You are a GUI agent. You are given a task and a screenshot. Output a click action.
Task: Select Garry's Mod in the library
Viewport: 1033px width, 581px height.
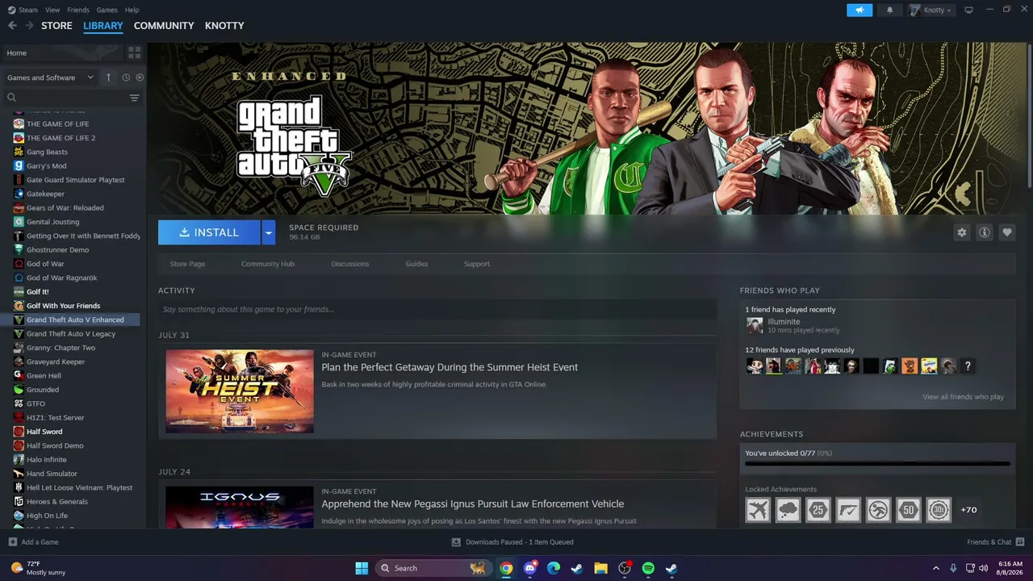point(46,165)
